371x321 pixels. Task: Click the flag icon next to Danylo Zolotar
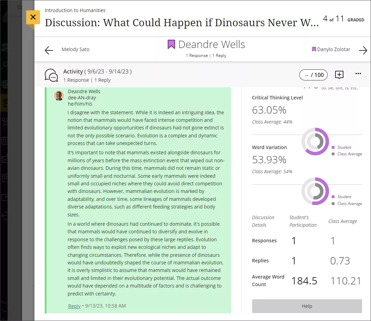(314, 49)
